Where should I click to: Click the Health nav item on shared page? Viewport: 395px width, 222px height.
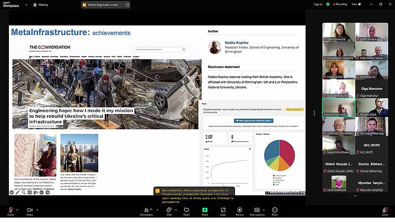[84, 57]
